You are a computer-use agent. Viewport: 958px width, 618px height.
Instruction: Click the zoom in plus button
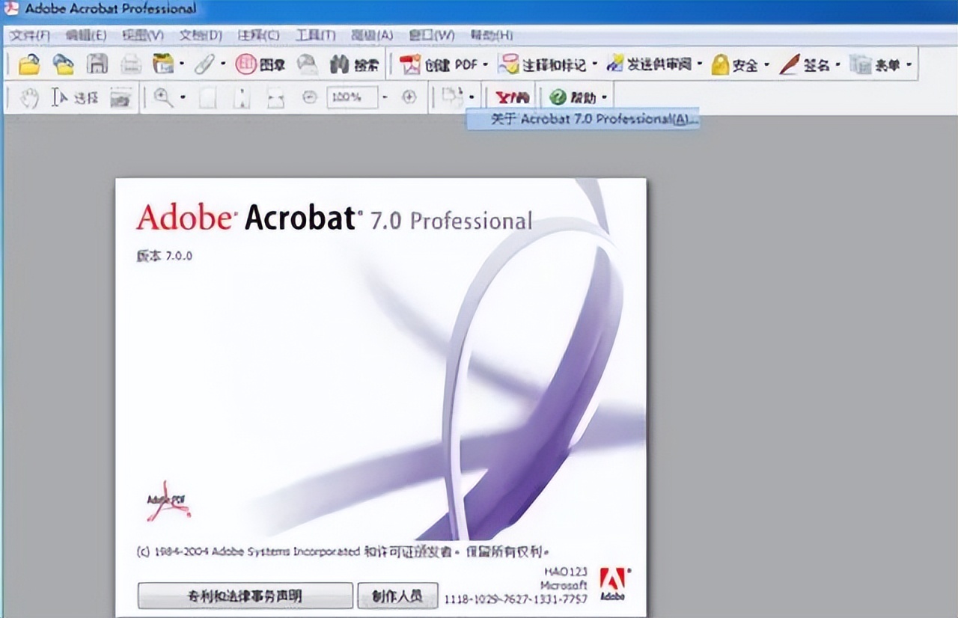pos(409,97)
